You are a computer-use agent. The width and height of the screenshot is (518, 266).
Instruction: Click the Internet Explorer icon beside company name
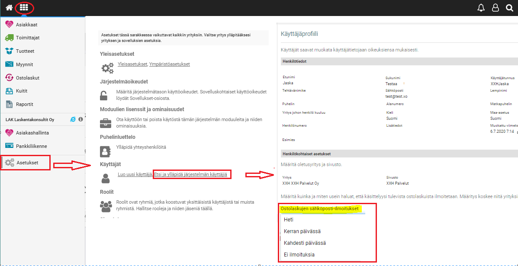(x=73, y=119)
